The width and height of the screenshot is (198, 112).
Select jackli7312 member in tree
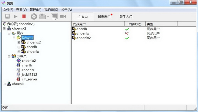tap(29, 74)
